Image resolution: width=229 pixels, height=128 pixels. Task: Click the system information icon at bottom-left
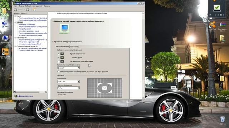[x=15, y=96]
